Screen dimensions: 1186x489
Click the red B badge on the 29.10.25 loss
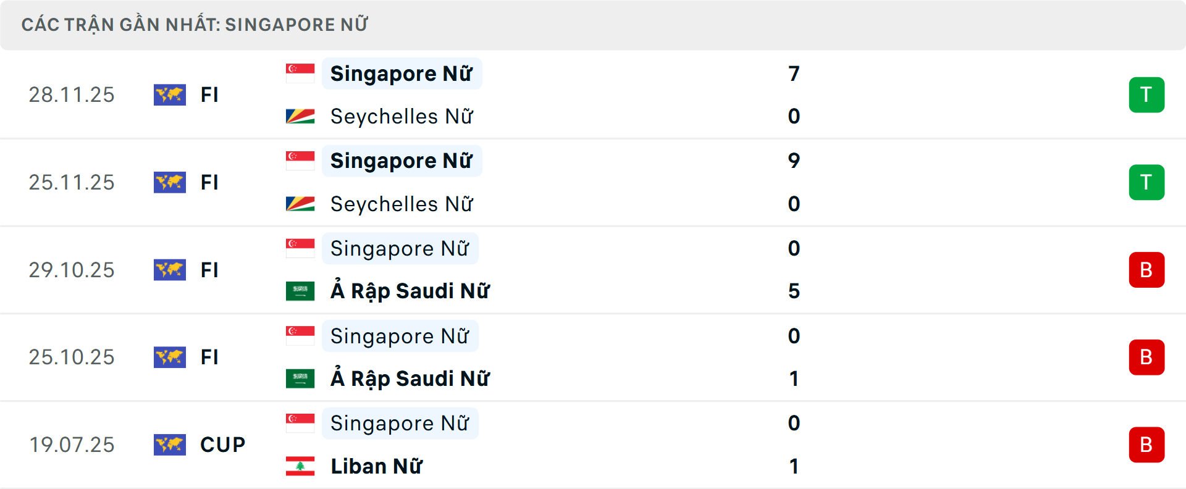point(1146,270)
